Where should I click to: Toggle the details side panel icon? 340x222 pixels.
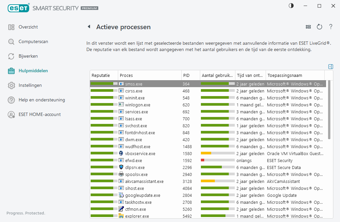pos(330,67)
